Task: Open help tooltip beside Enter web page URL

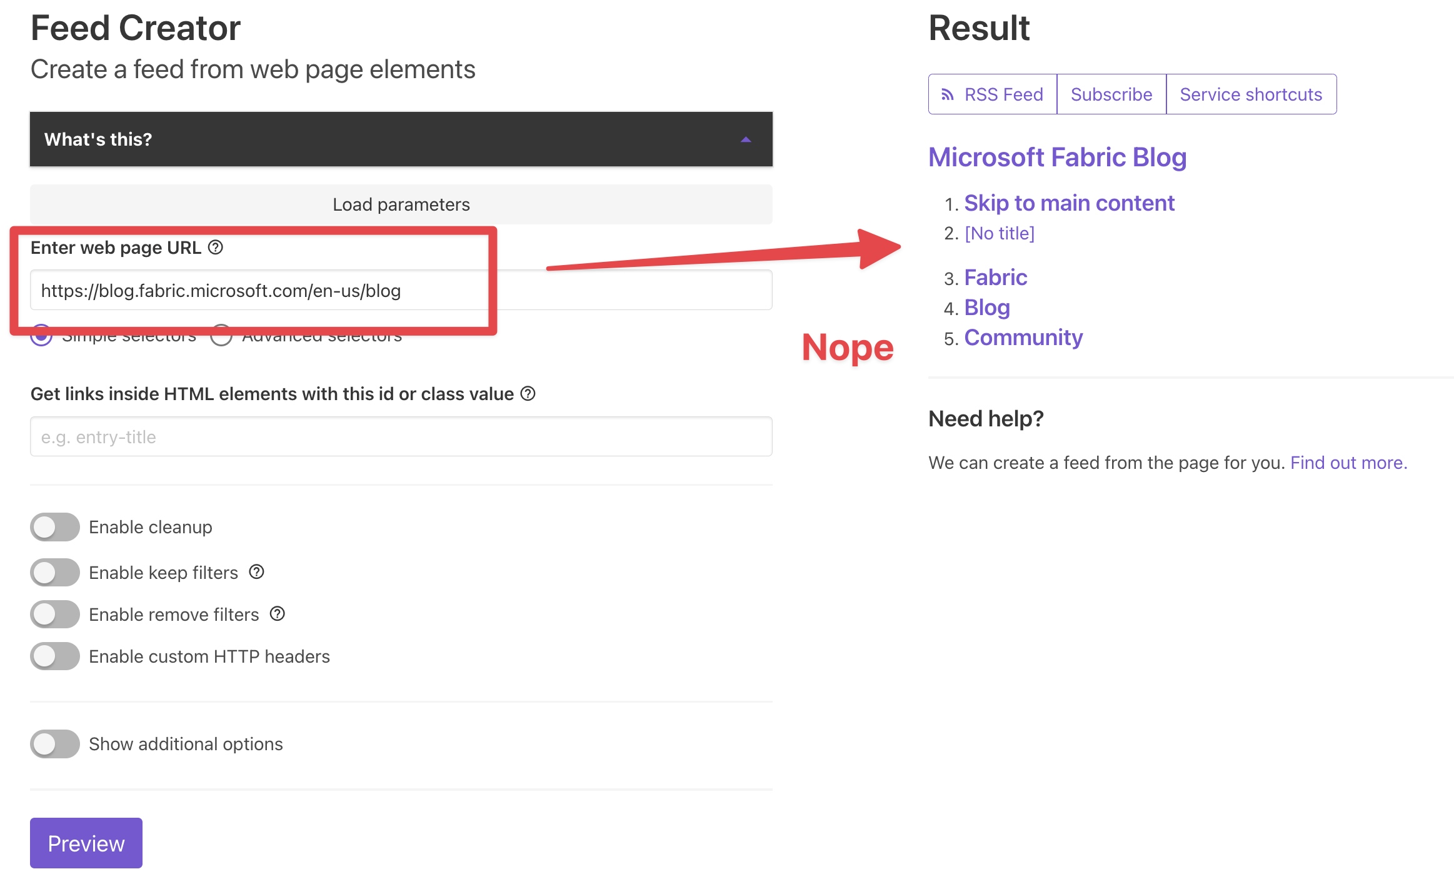Action: pos(215,248)
